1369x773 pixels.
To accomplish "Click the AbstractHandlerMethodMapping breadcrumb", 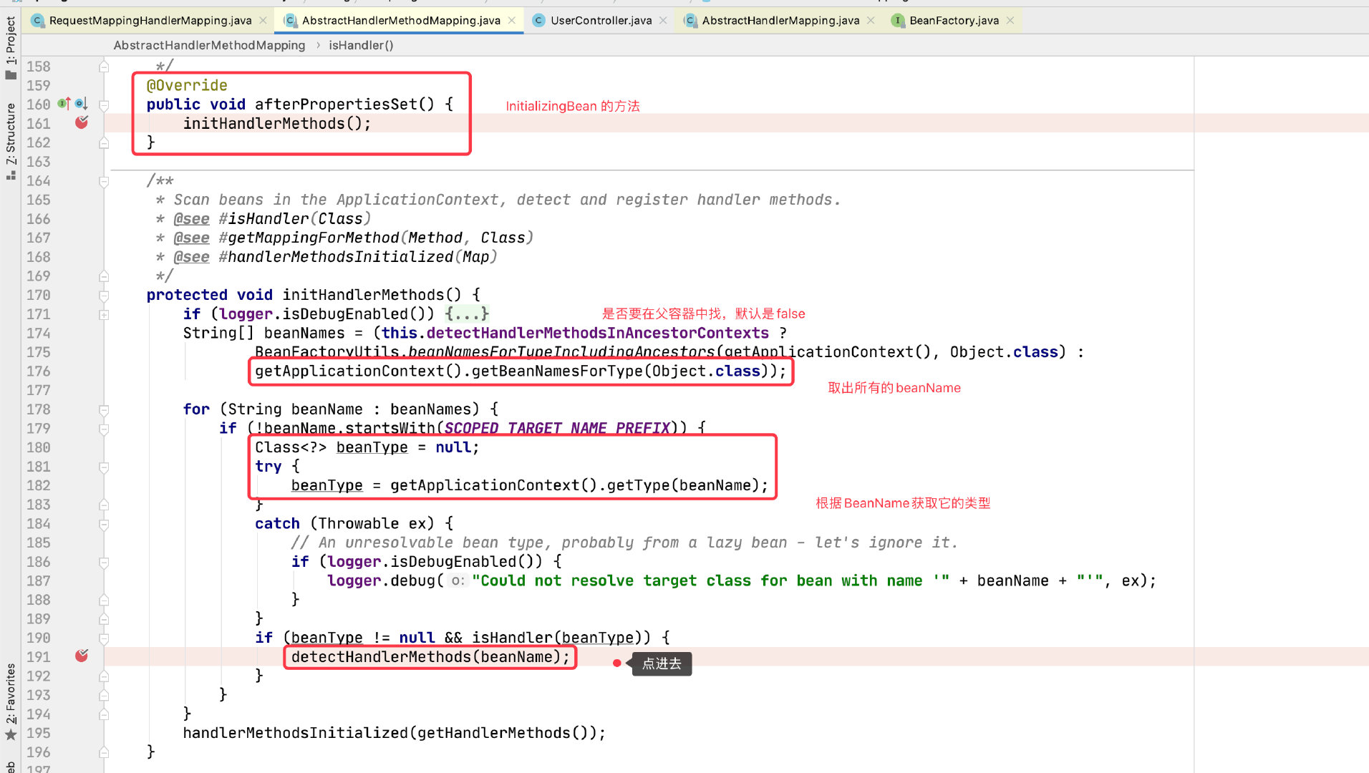I will (209, 45).
